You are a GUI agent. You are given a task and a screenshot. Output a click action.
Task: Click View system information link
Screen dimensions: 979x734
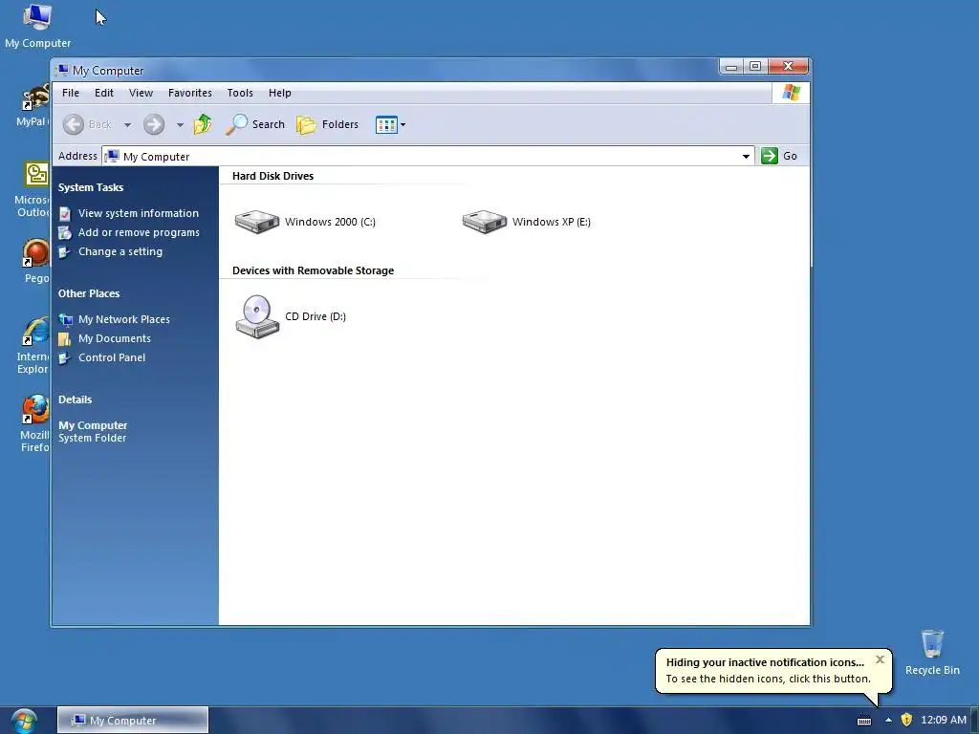(x=138, y=213)
